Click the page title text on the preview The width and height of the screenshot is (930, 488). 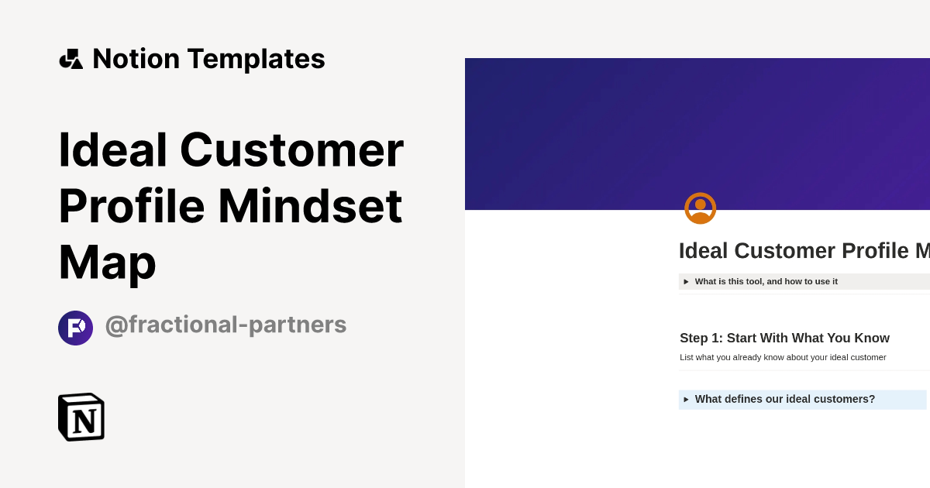(804, 250)
